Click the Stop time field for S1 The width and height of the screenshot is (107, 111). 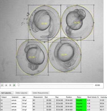[59, 100]
